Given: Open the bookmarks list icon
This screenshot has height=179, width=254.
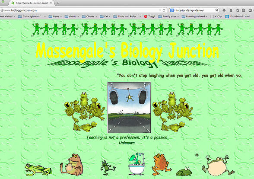Looking at the screenshot, I should [x=244, y=10].
